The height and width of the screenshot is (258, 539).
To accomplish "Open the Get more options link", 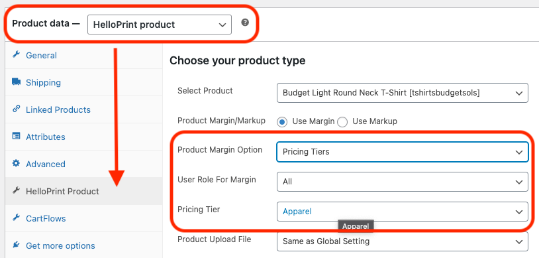I will [x=60, y=245].
